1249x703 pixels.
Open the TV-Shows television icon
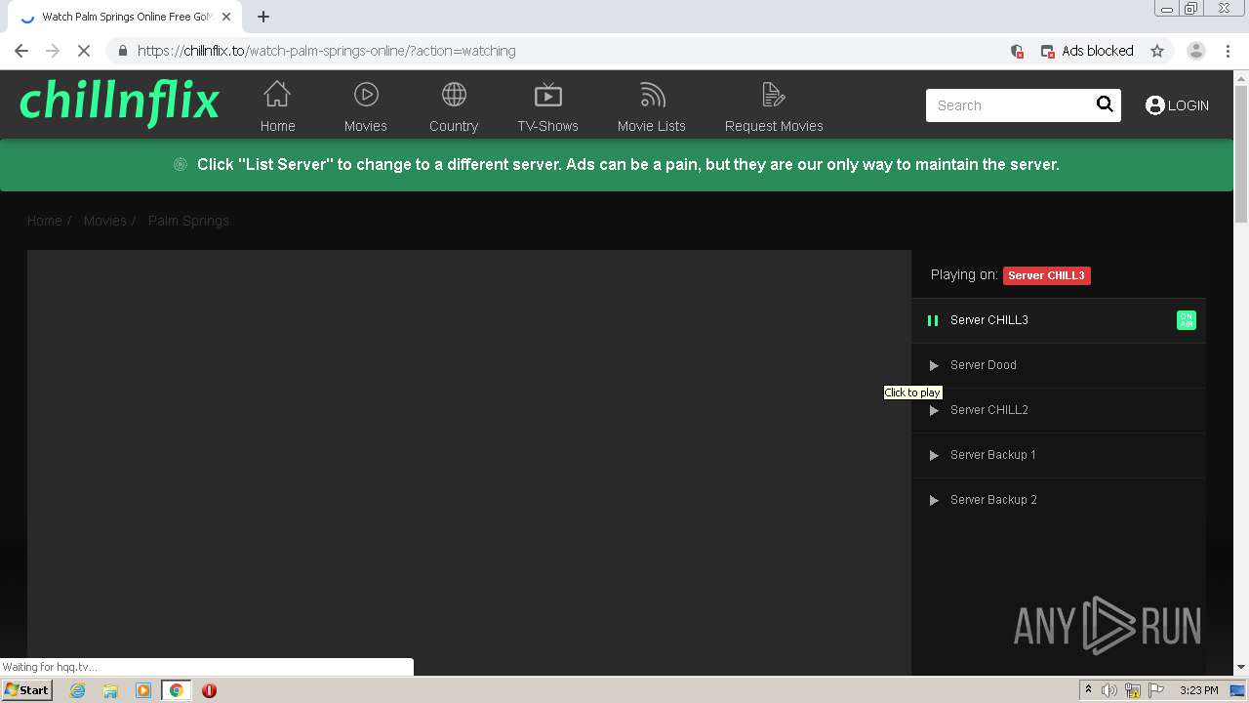pos(548,95)
